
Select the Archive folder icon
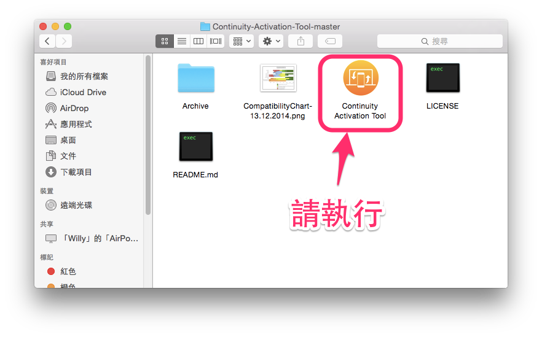(196, 78)
